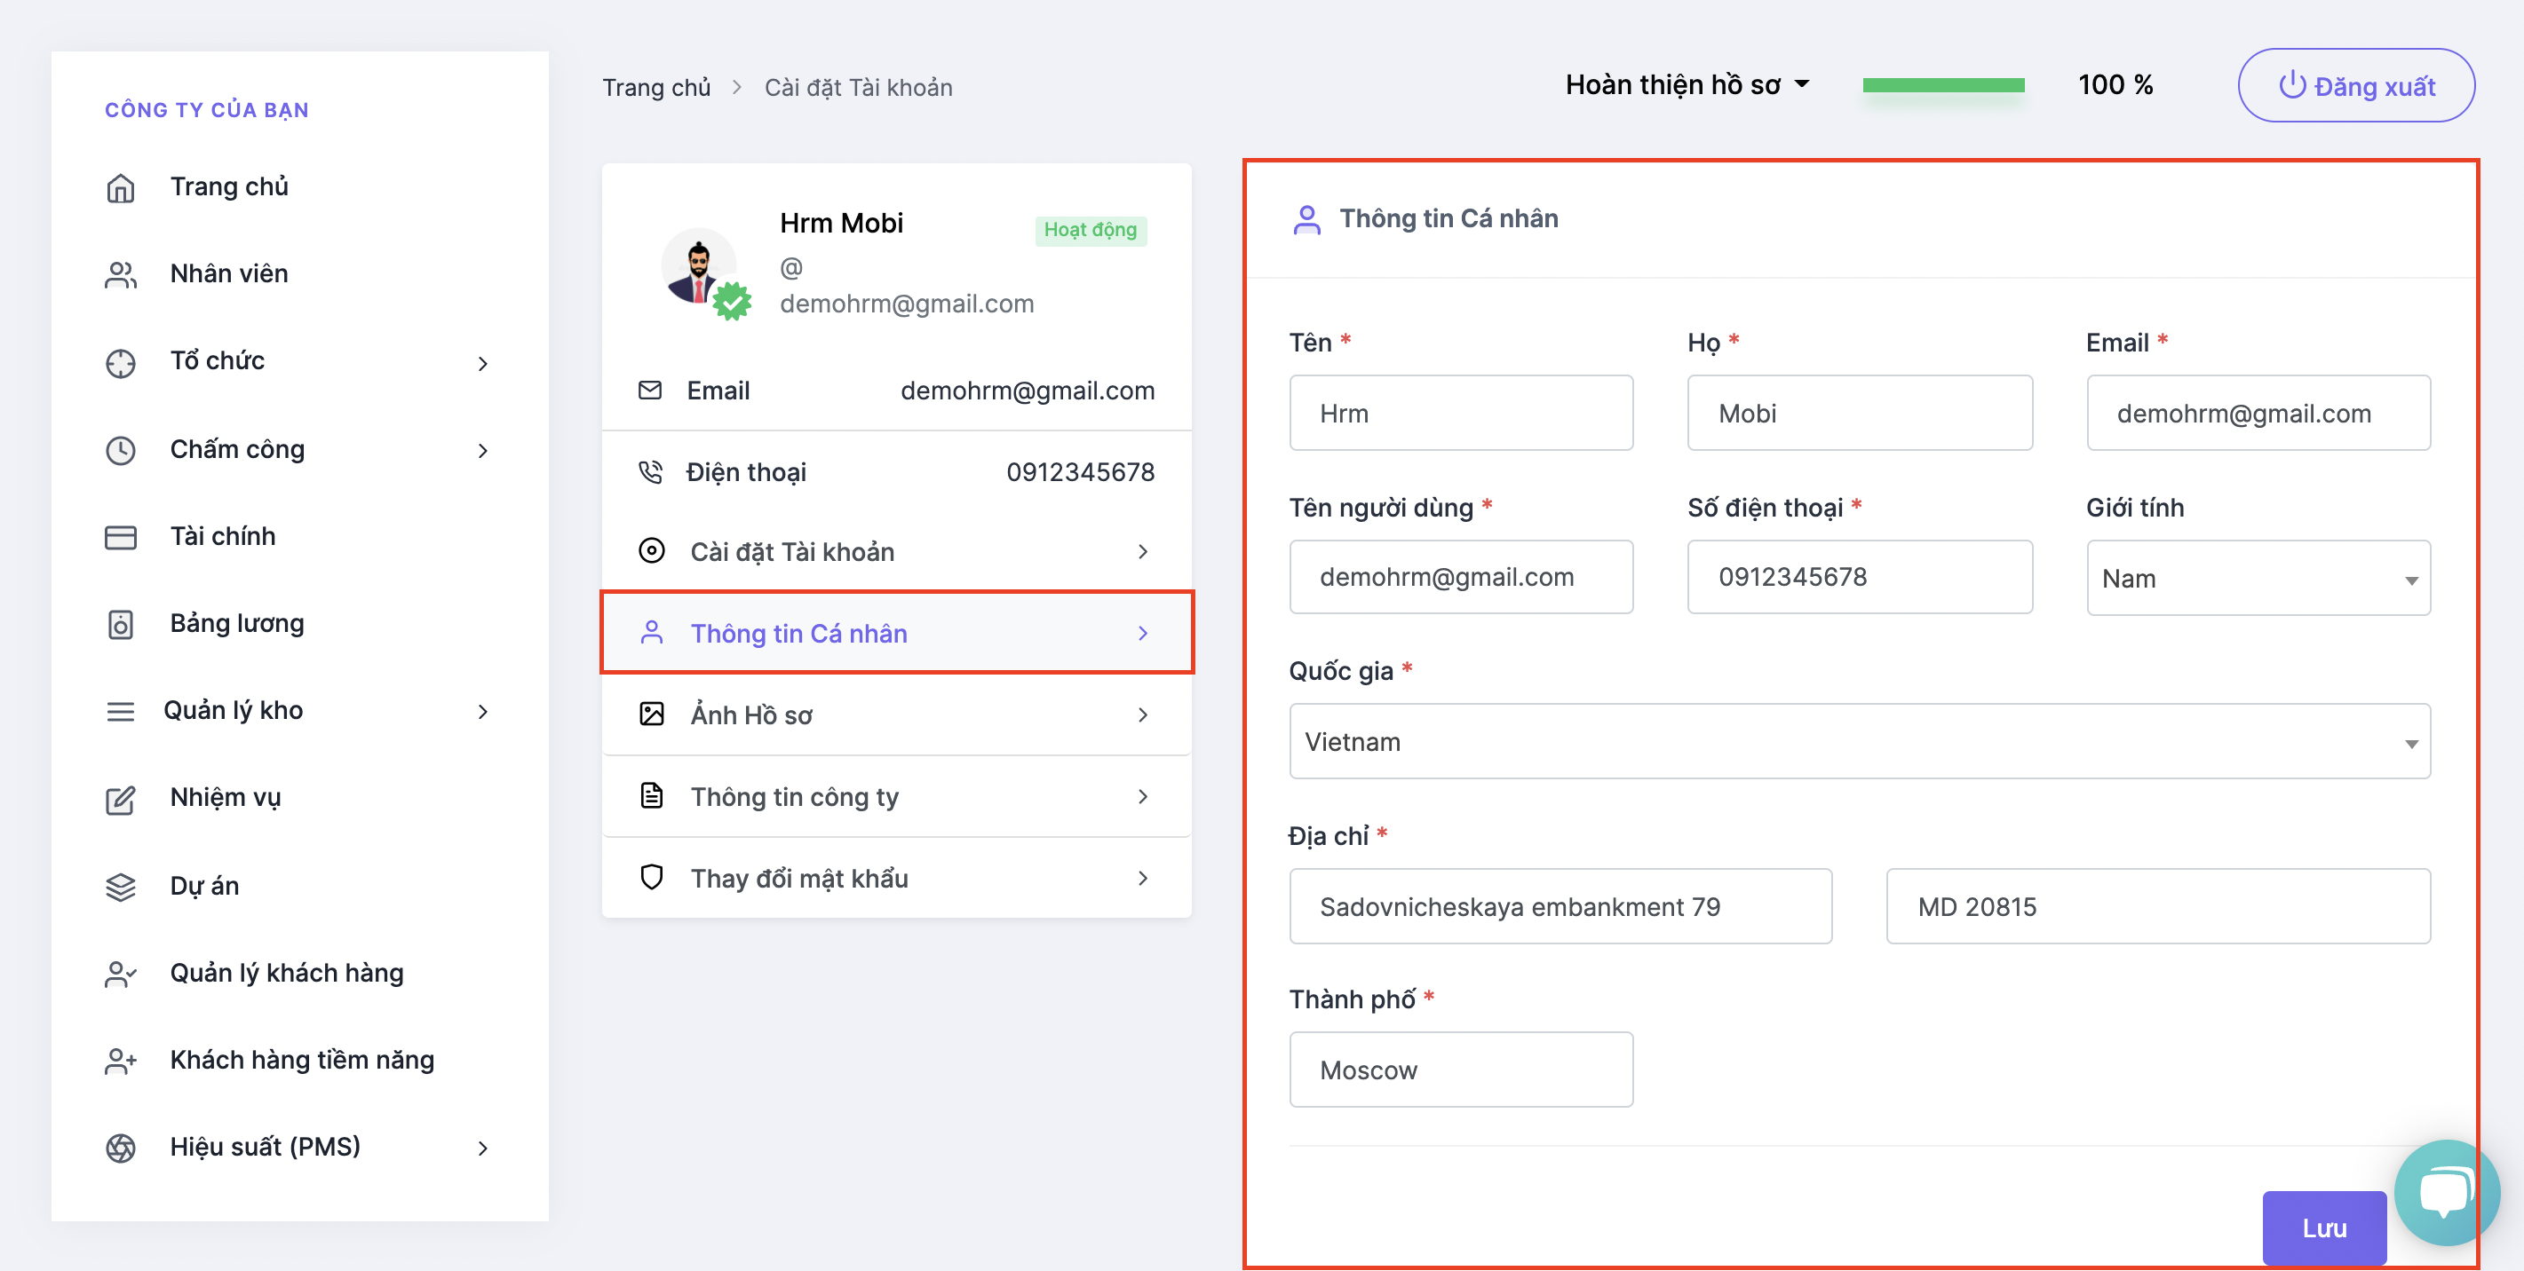Expand the Hiệu suất (PMS) chevron
Screen dimensions: 2524x1271
(482, 1149)
